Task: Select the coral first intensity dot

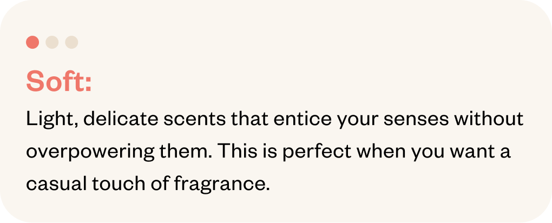Action: (32, 42)
